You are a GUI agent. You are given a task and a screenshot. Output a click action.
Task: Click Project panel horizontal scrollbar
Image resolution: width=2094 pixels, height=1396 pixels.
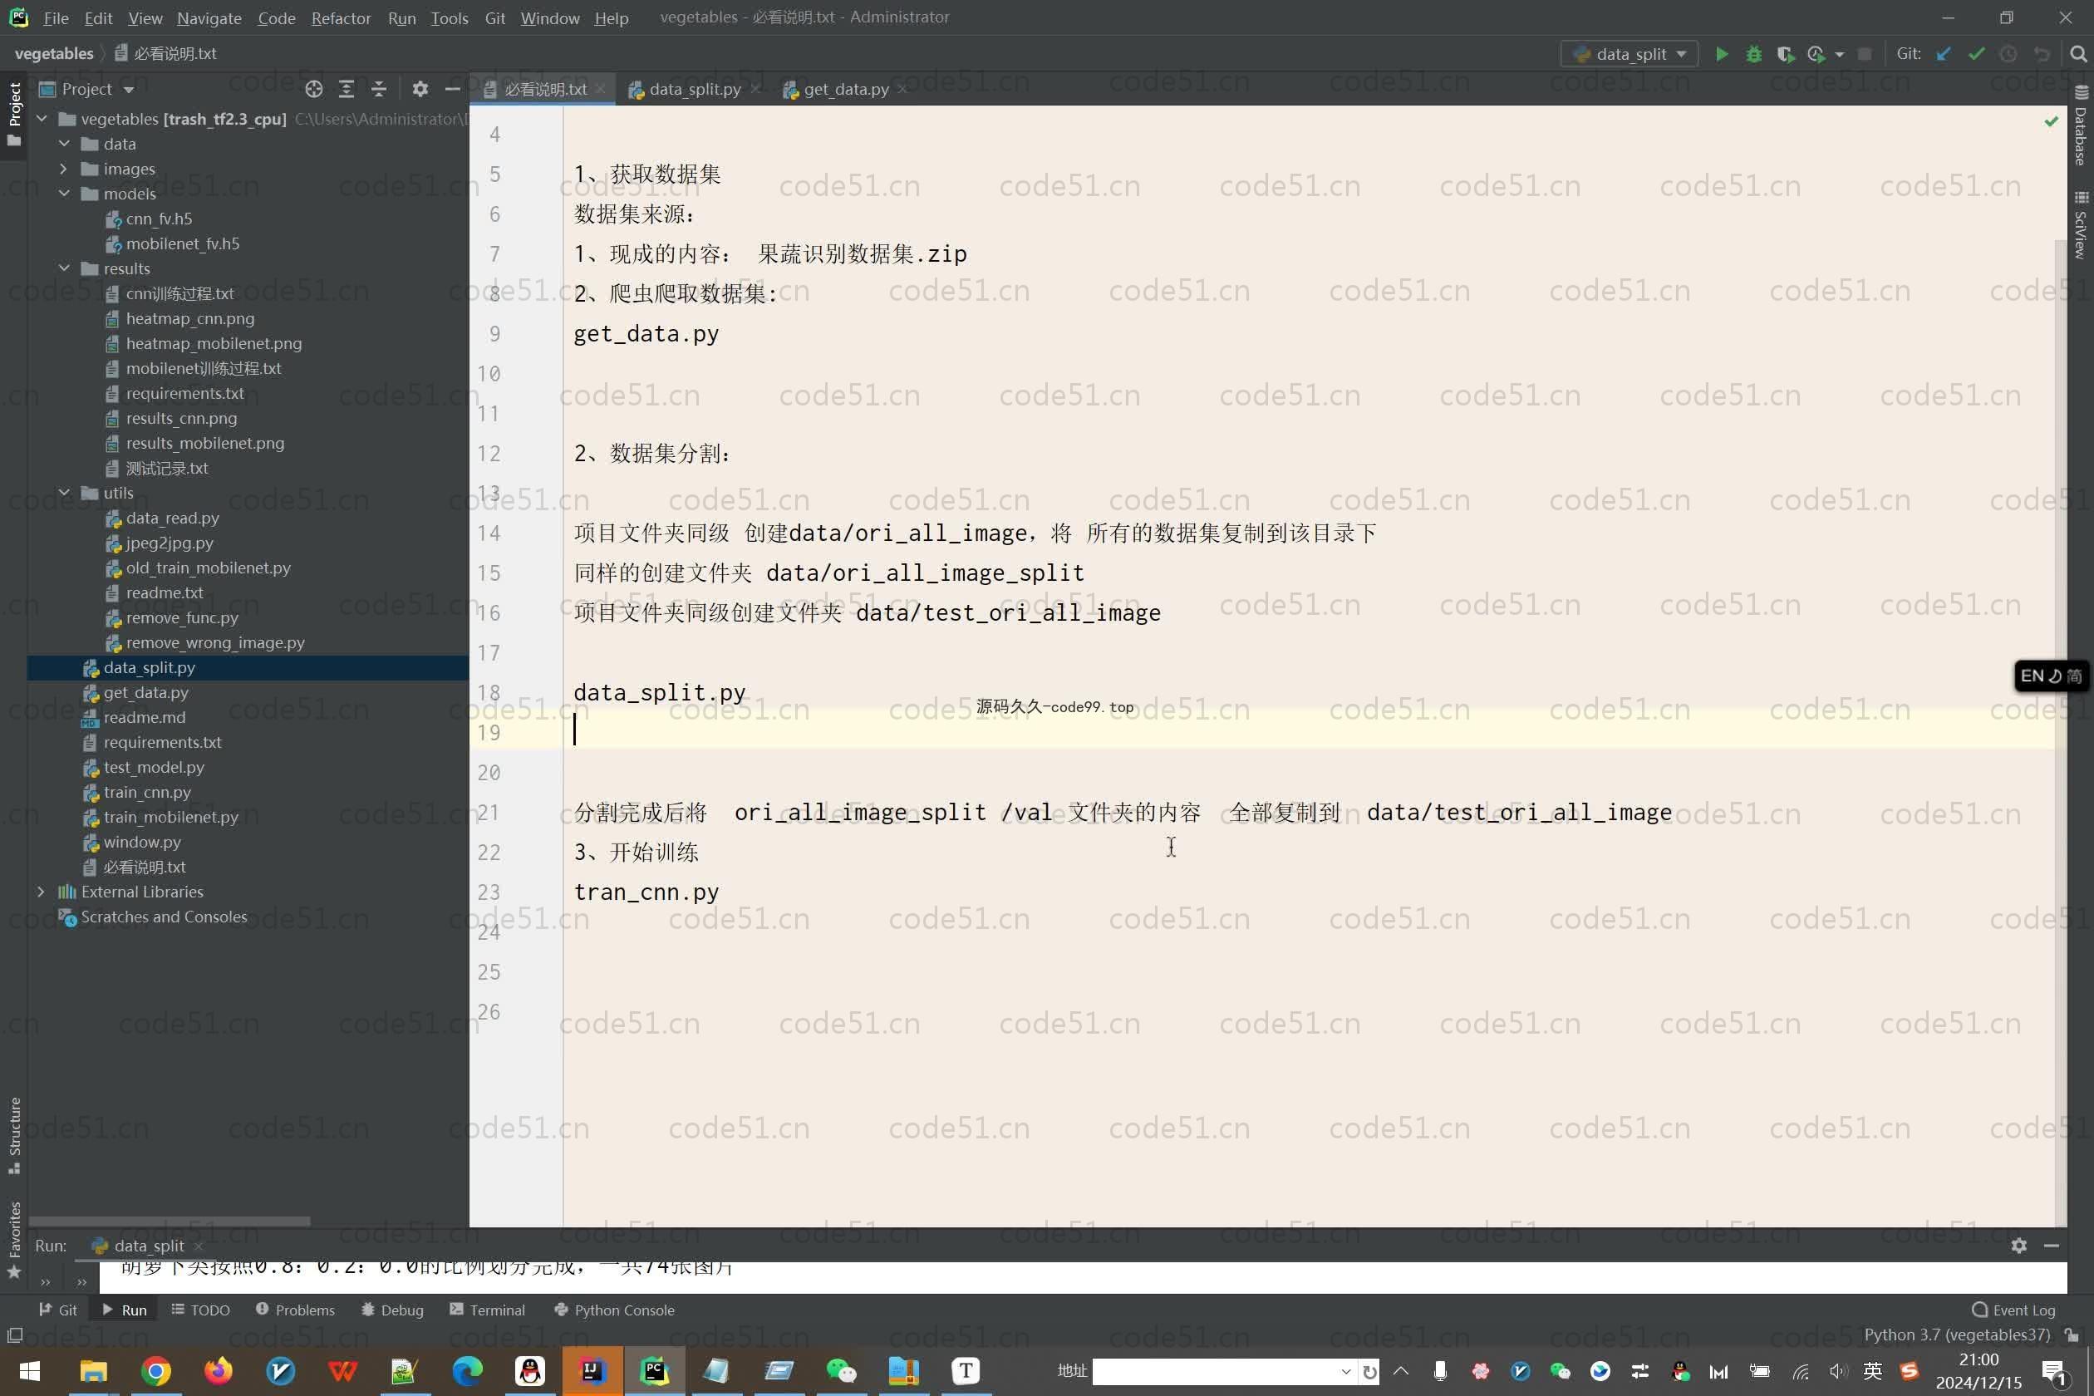pyautogui.click(x=170, y=1221)
